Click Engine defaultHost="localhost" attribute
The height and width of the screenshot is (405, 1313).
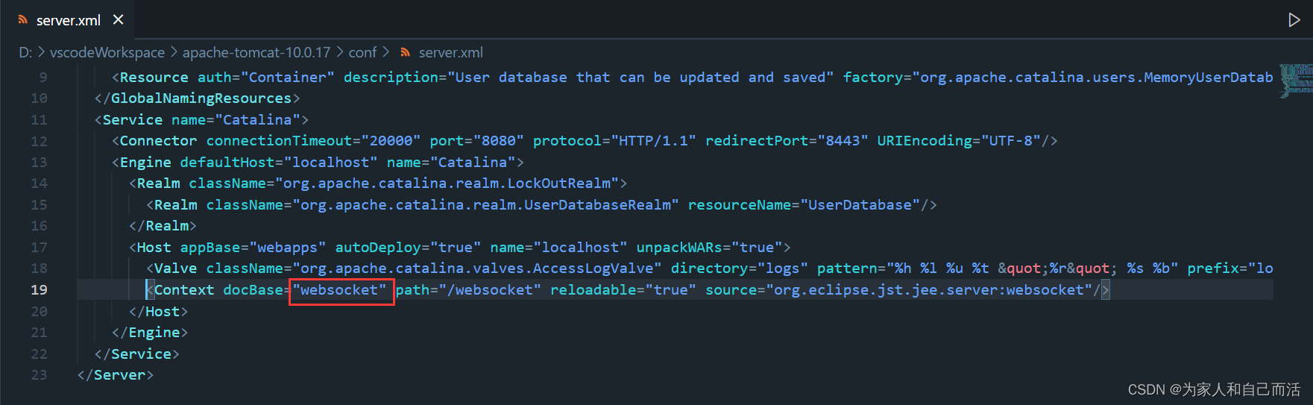279,163
